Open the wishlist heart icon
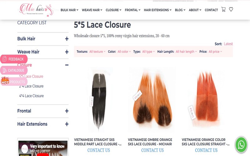 231,9
